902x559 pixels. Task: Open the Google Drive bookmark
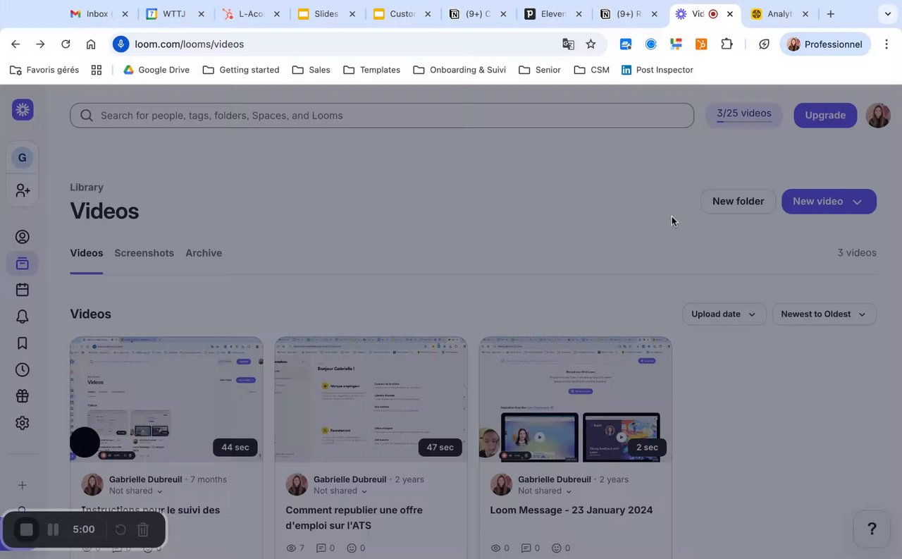pyautogui.click(x=156, y=70)
